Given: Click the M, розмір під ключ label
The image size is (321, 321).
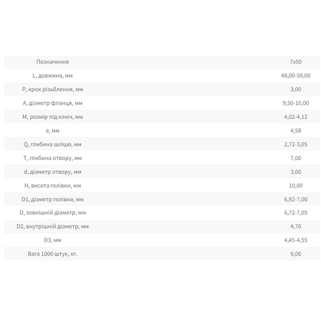Looking at the screenshot, I should [x=53, y=117].
